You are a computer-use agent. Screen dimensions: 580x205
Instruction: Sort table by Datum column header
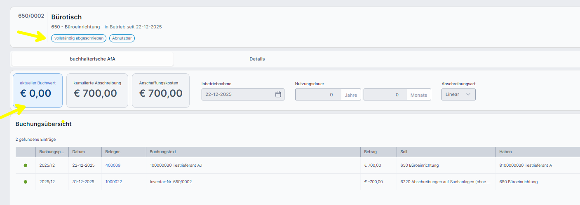point(78,152)
